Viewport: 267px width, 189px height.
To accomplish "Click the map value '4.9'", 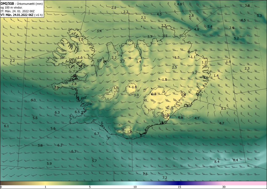I will click(x=197, y=30).
